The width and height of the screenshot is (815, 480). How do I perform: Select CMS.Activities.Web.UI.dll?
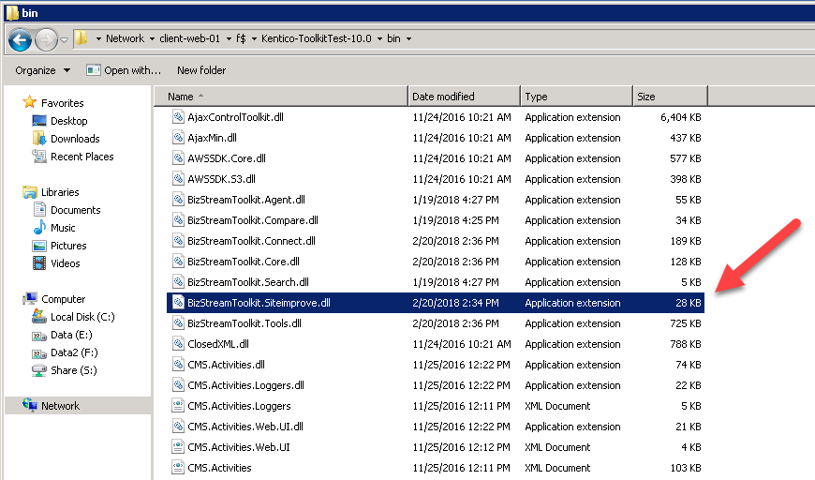(244, 427)
